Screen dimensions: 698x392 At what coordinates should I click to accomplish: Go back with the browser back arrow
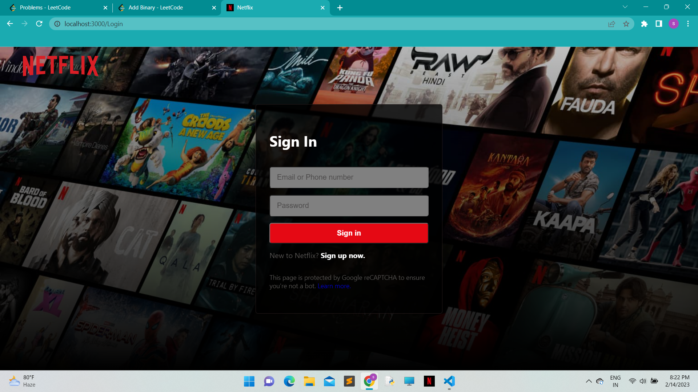(10, 24)
